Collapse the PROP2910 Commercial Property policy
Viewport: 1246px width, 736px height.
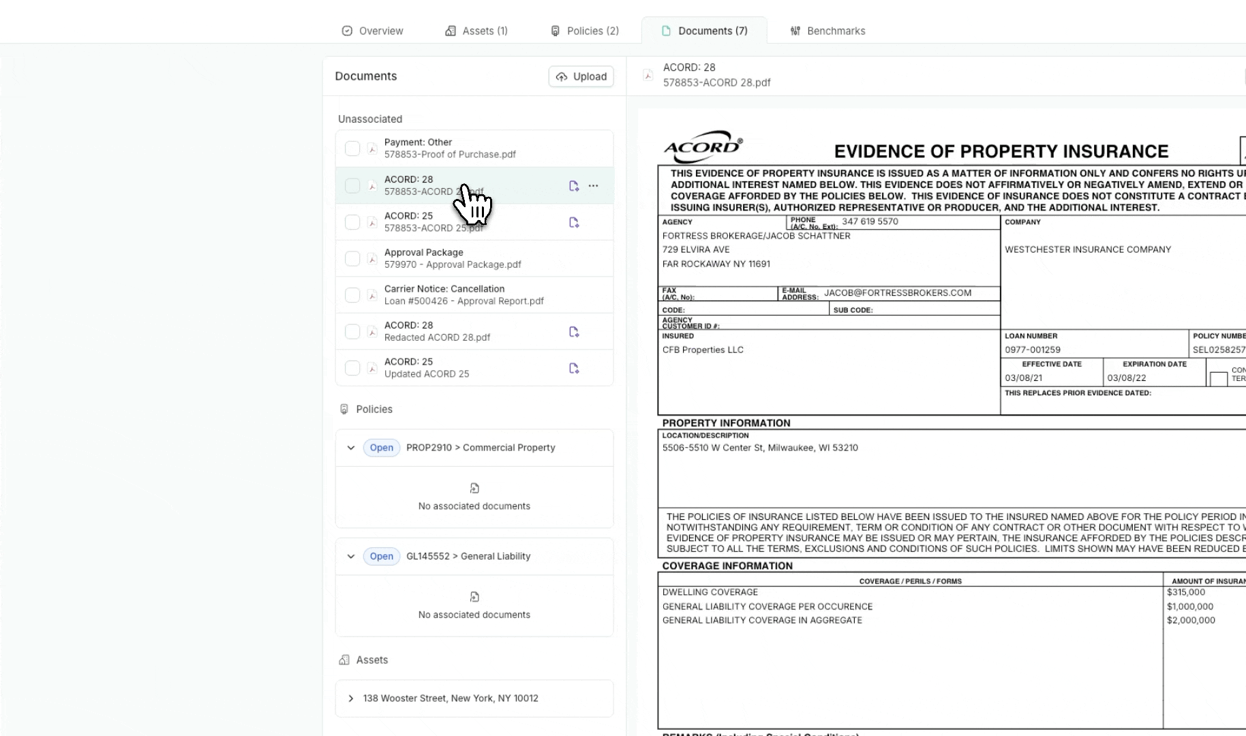(x=351, y=448)
